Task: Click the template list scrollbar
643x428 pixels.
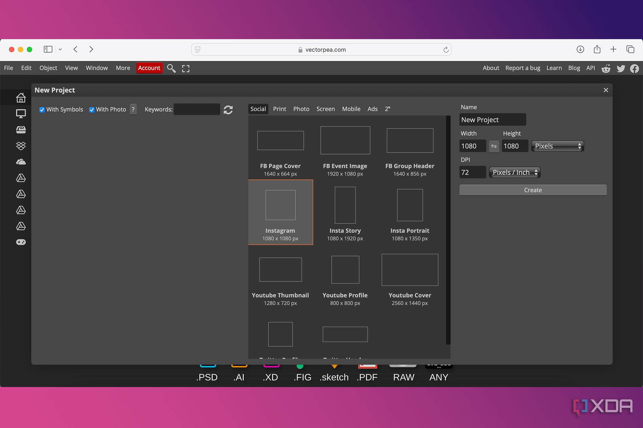Action: [x=448, y=230]
